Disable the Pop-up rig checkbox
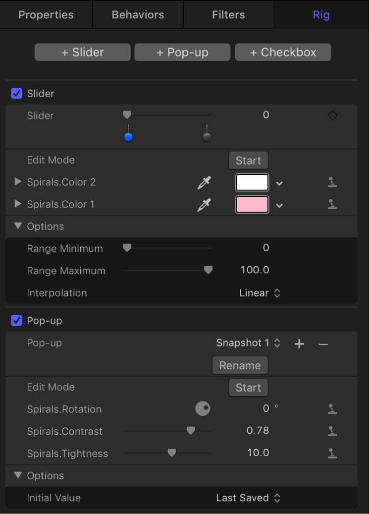The width and height of the screenshot is (369, 514). coord(16,320)
